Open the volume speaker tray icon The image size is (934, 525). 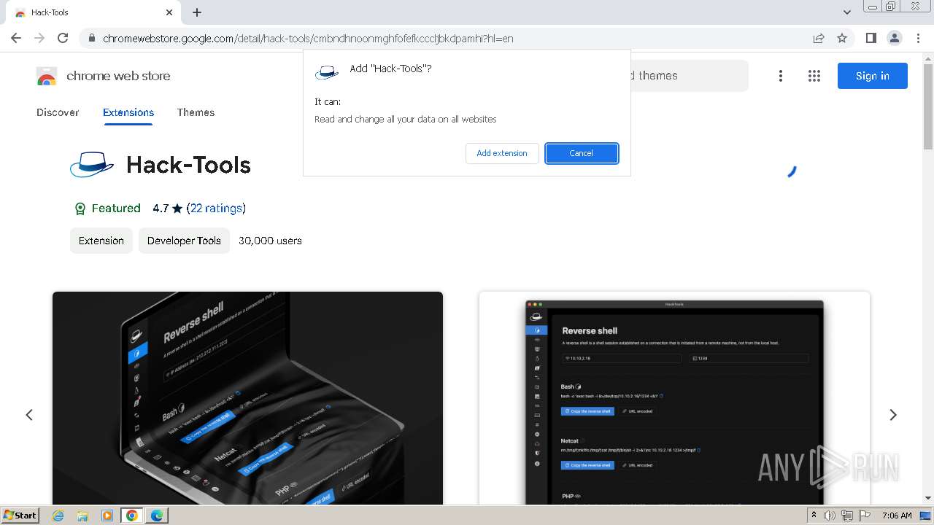pyautogui.click(x=830, y=516)
